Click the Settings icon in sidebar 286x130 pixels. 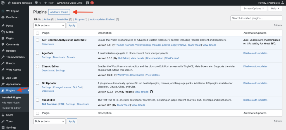(3, 127)
